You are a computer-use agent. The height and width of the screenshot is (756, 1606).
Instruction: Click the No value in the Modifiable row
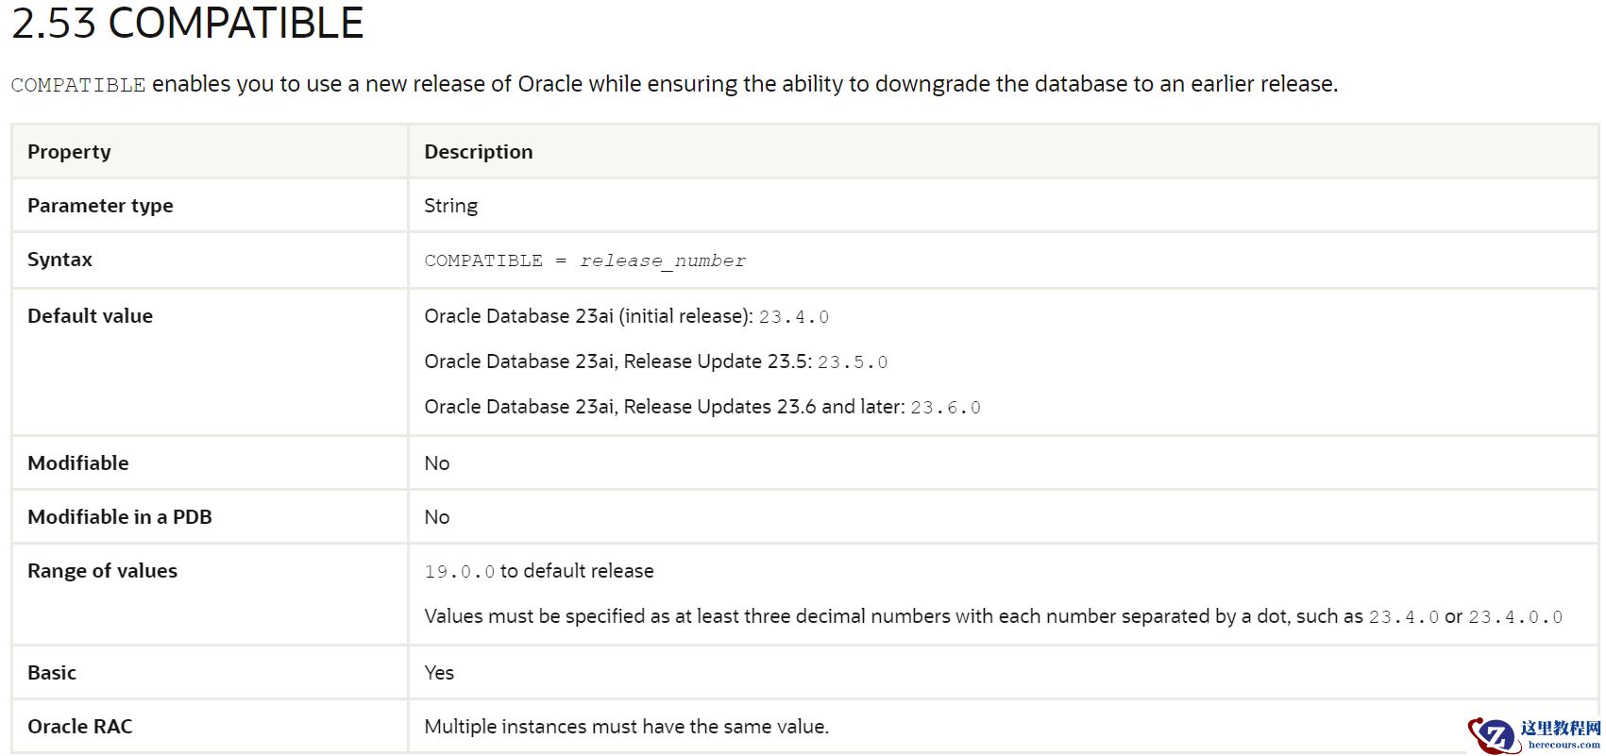click(x=436, y=463)
